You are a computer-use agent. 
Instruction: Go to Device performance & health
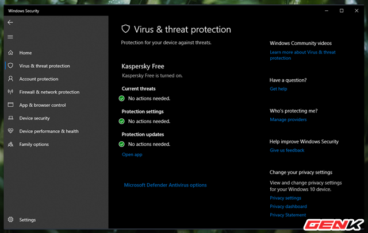[x=49, y=131]
